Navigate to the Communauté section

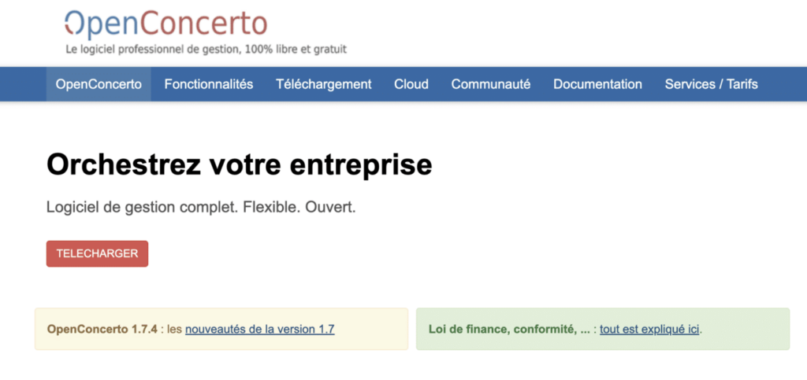(x=490, y=84)
